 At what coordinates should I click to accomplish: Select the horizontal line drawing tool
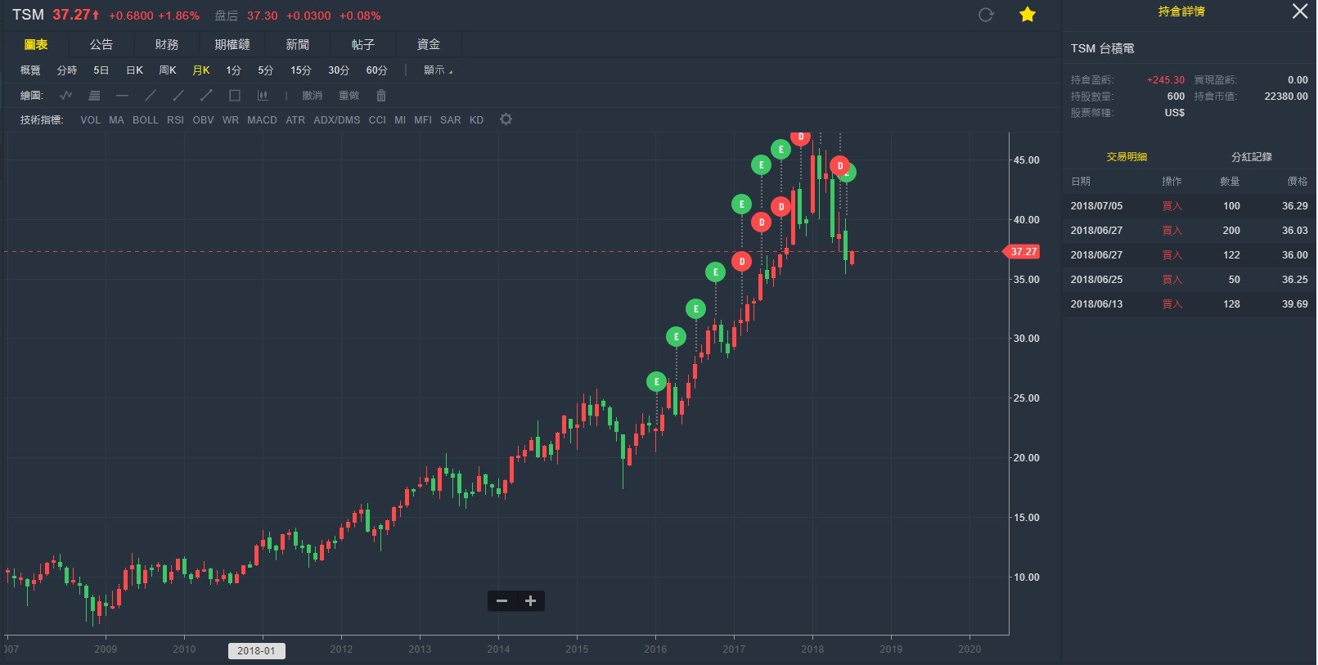[123, 96]
